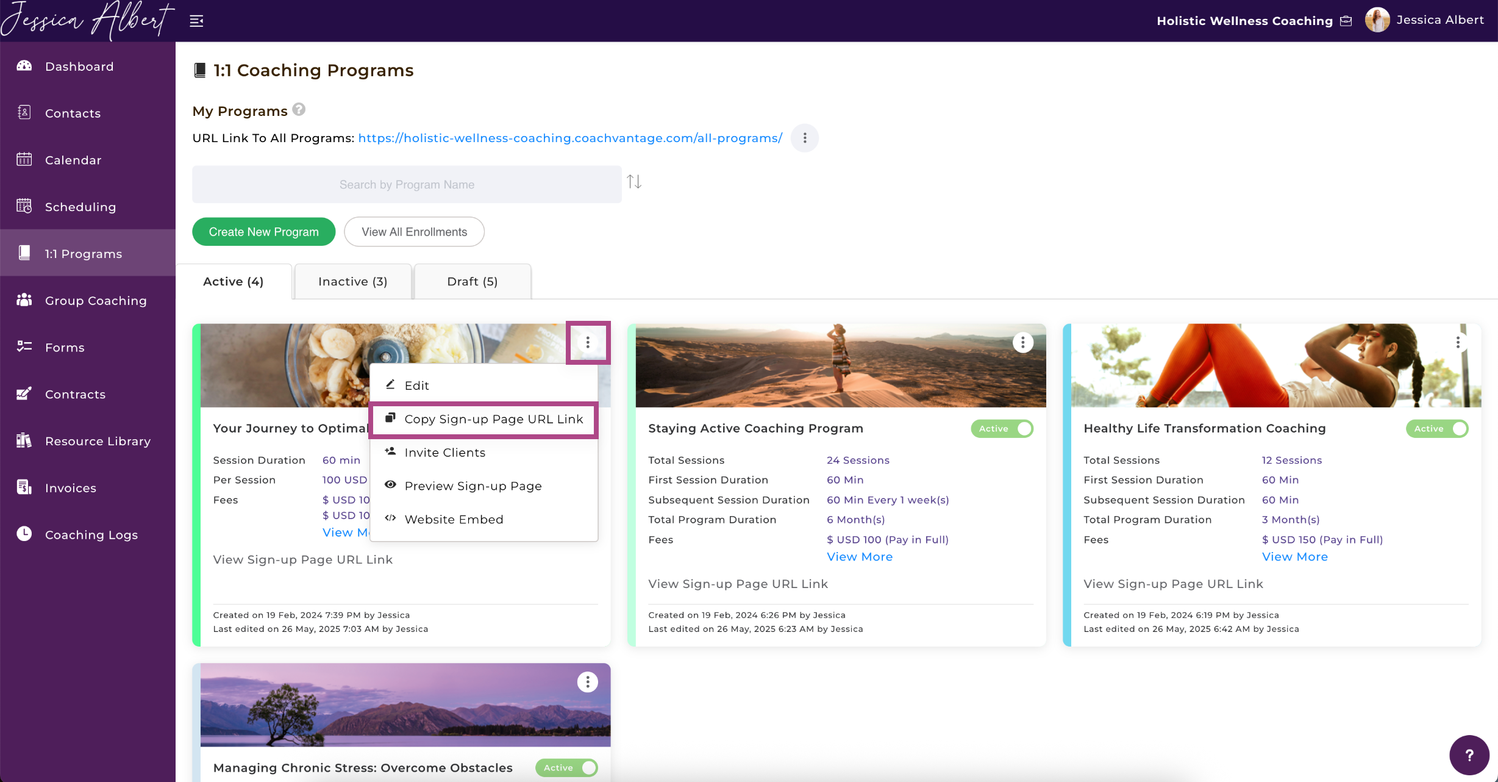Open three-dot menu on Managing Chronic Stress card

(588, 682)
